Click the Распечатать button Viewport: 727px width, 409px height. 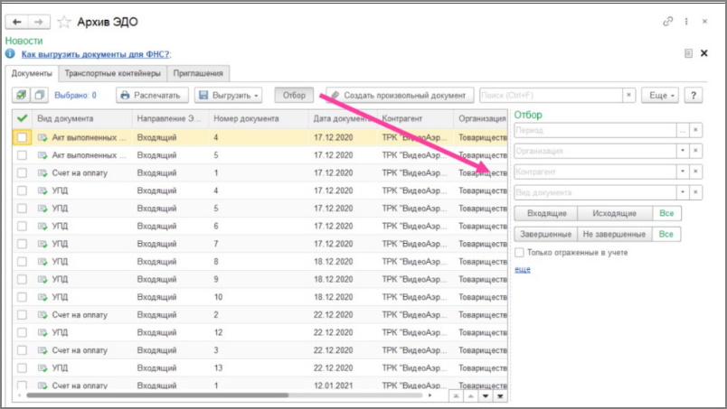(152, 95)
